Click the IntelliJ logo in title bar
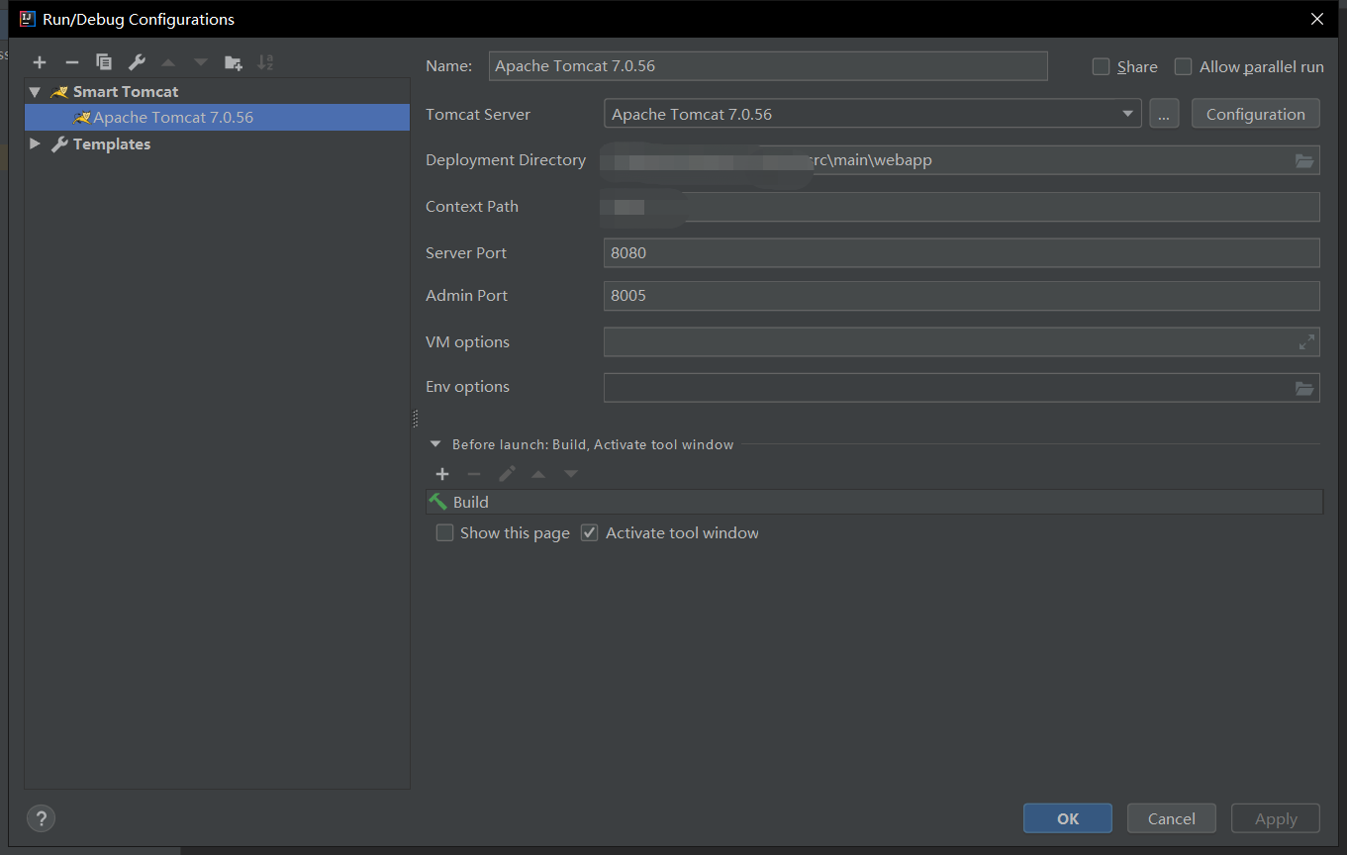 [28, 19]
